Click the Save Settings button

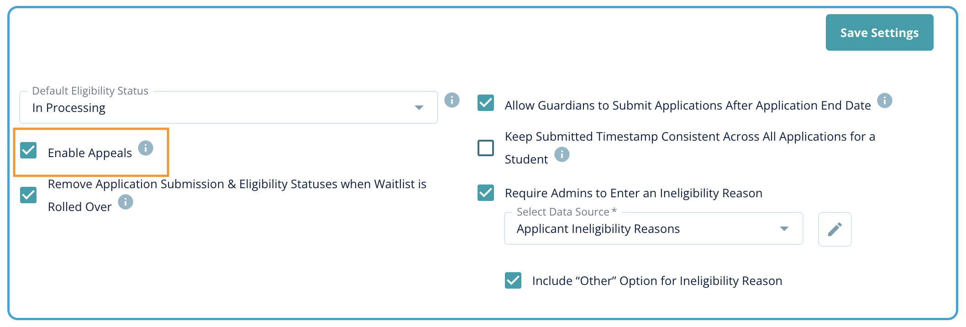(x=879, y=32)
